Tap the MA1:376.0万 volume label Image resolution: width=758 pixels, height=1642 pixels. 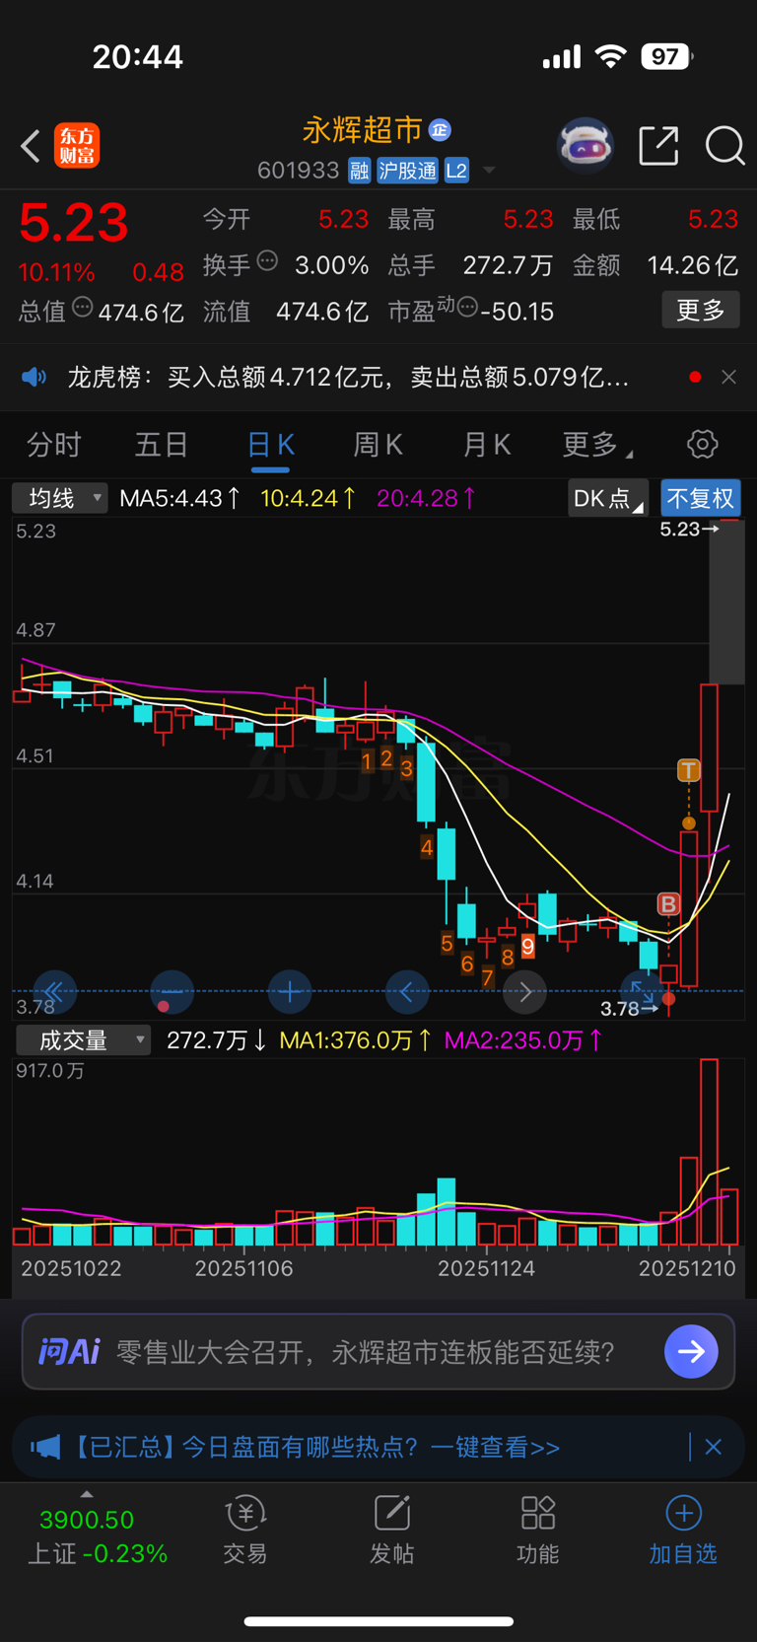(x=356, y=1040)
